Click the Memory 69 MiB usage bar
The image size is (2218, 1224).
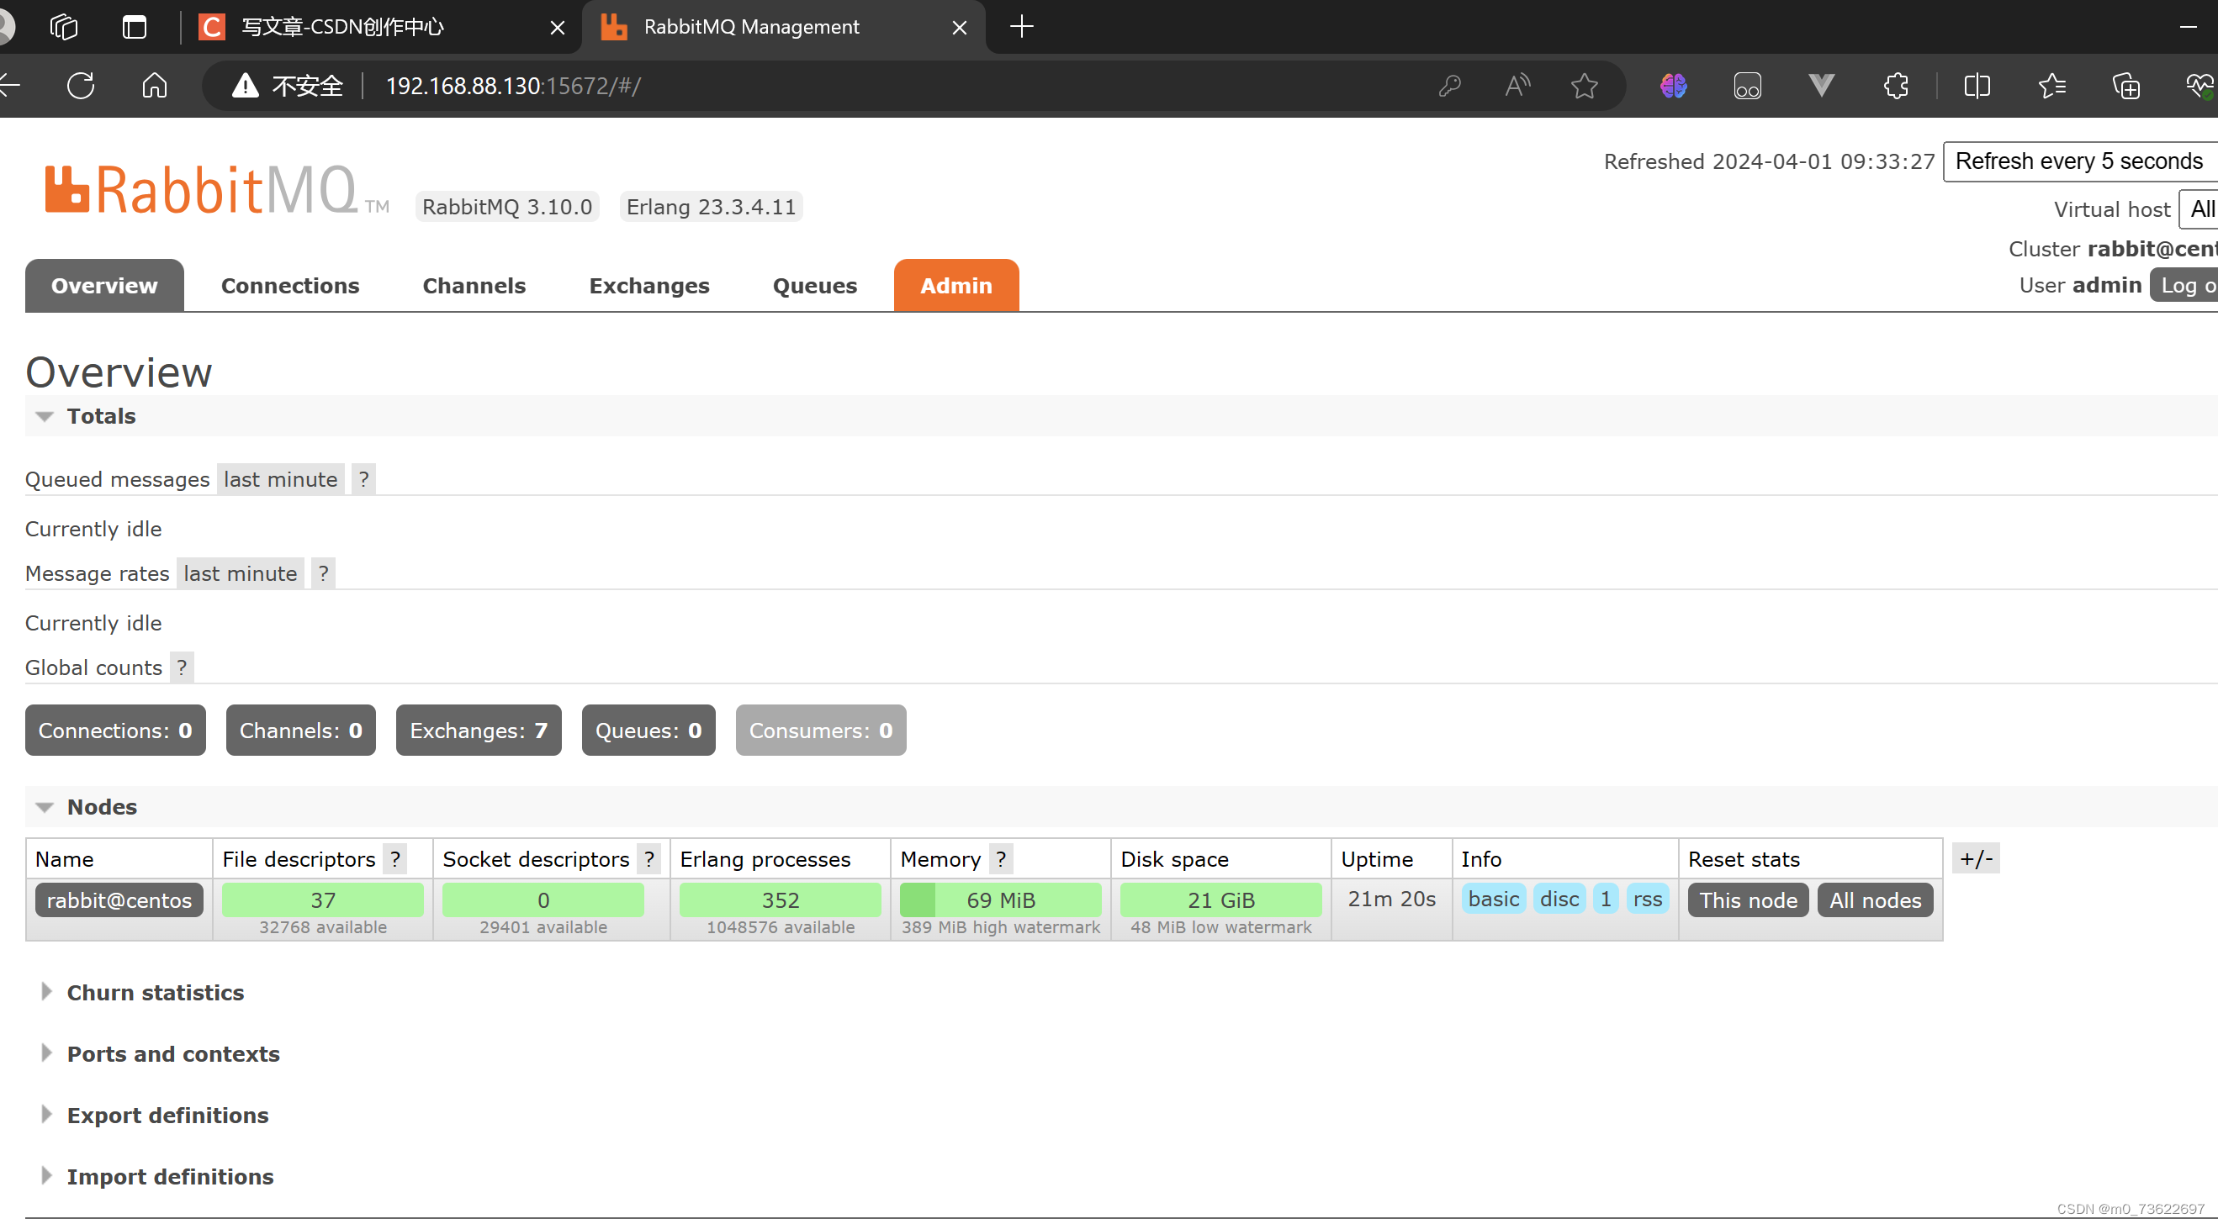(x=1001, y=900)
